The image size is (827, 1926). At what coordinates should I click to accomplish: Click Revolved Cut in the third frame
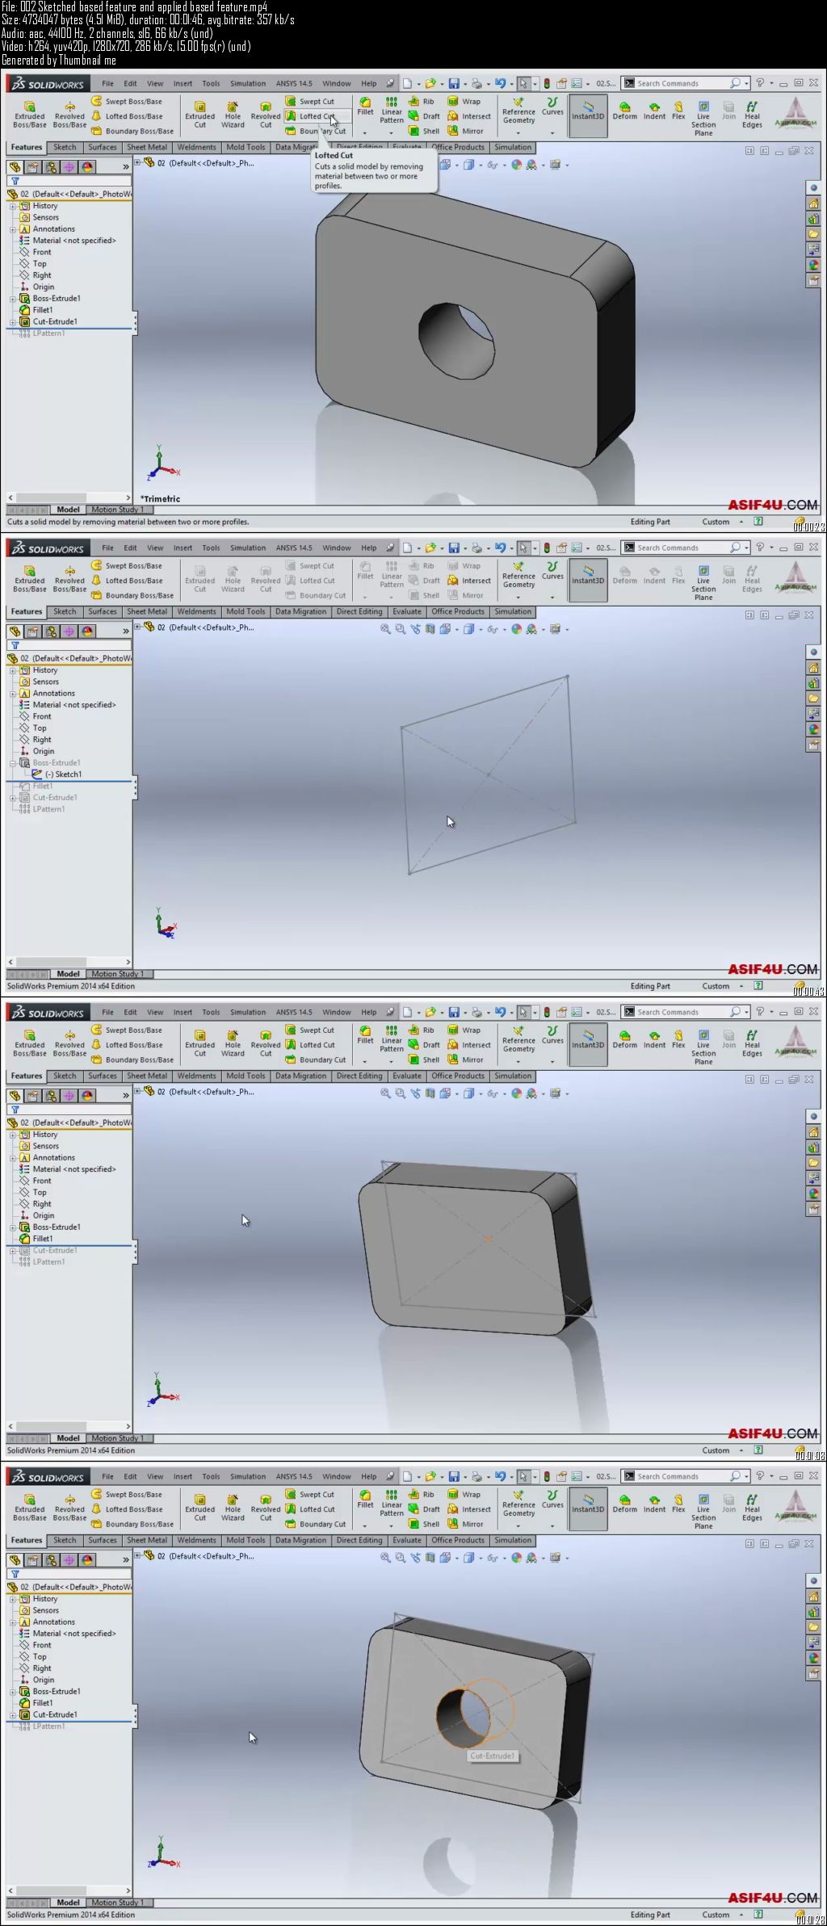point(266,1043)
